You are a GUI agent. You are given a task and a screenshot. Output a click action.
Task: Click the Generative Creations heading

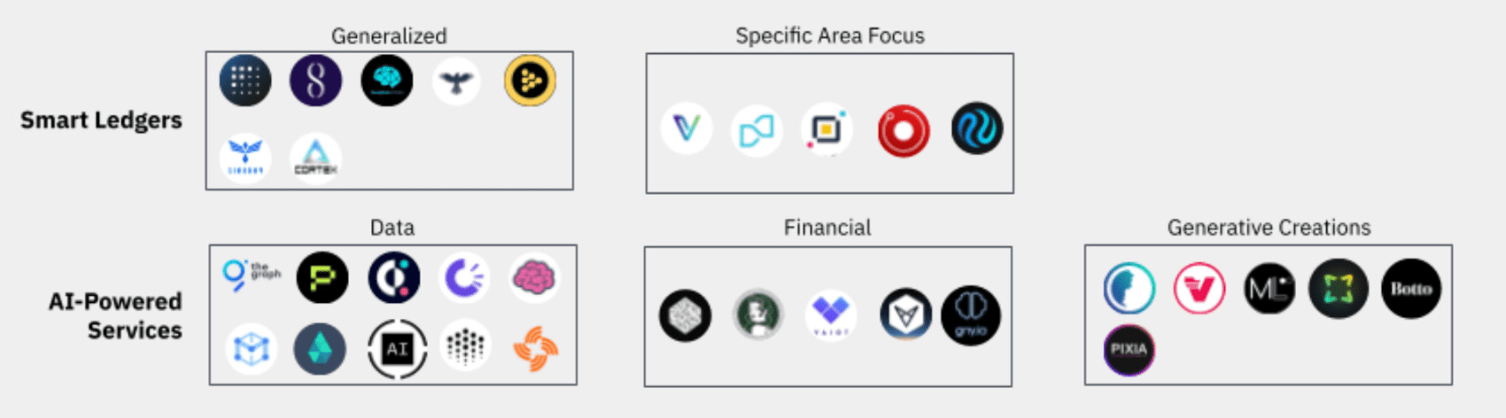(x=1268, y=228)
